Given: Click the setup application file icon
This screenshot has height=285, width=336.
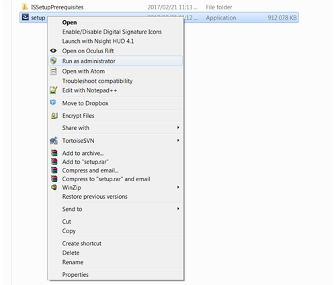Looking at the screenshot, I should 26,18.
